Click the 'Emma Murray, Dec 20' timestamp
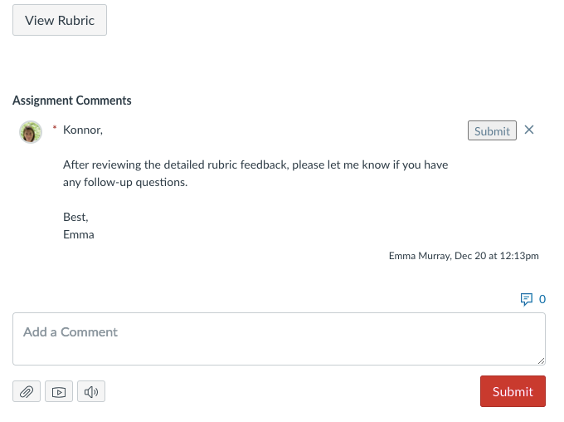This screenshot has width=564, height=422. pyautogui.click(x=464, y=256)
